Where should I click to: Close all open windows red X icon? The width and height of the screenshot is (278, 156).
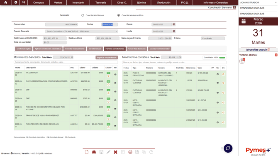pos(276,55)
